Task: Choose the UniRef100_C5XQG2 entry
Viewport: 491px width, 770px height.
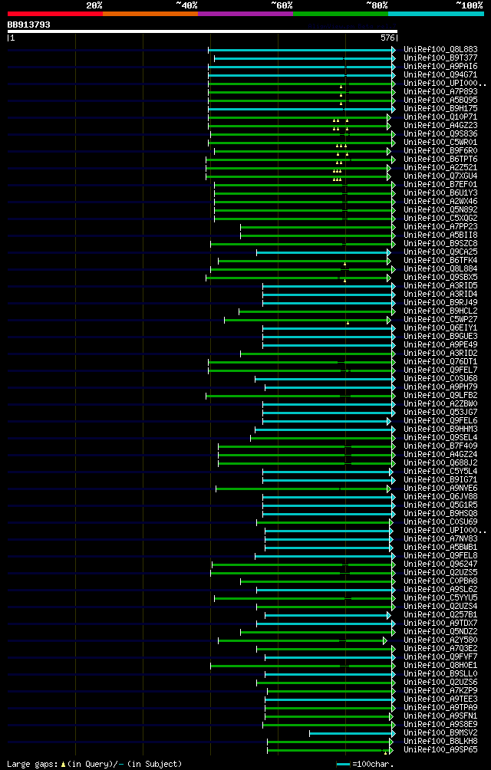Action: tap(440, 218)
